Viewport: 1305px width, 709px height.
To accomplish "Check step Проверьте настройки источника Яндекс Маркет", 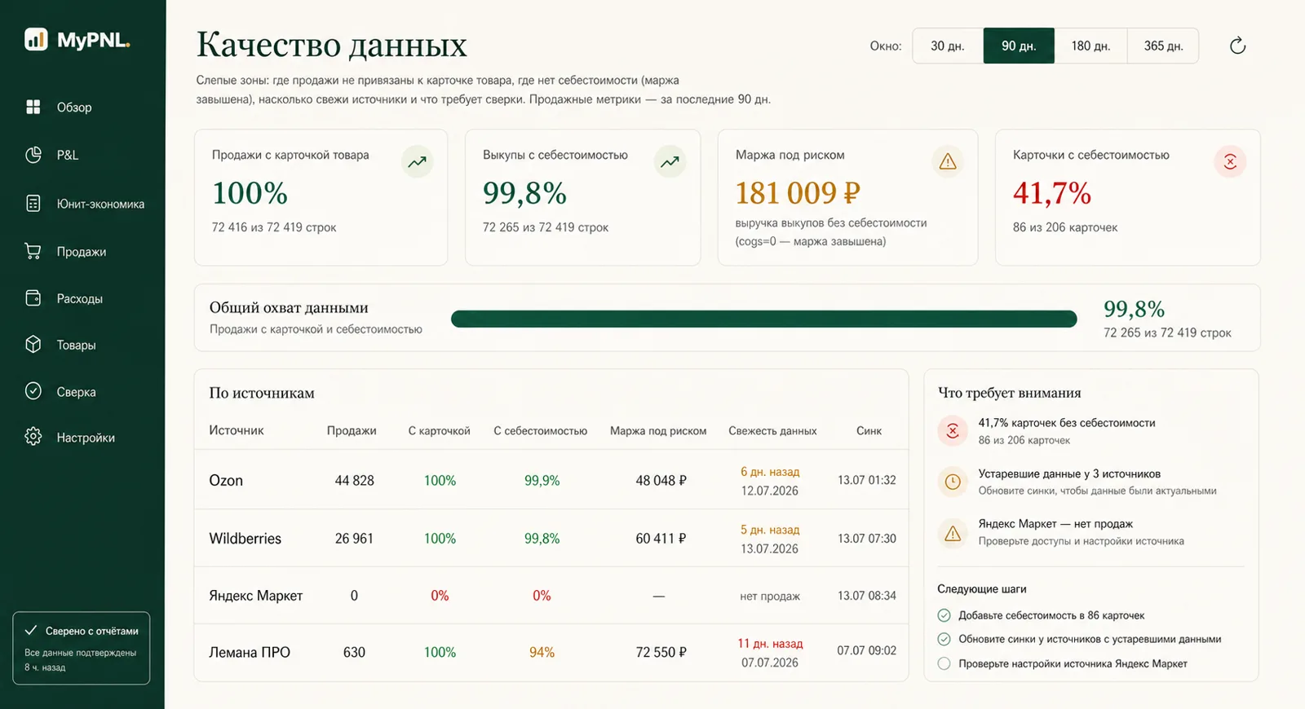I will coord(944,663).
